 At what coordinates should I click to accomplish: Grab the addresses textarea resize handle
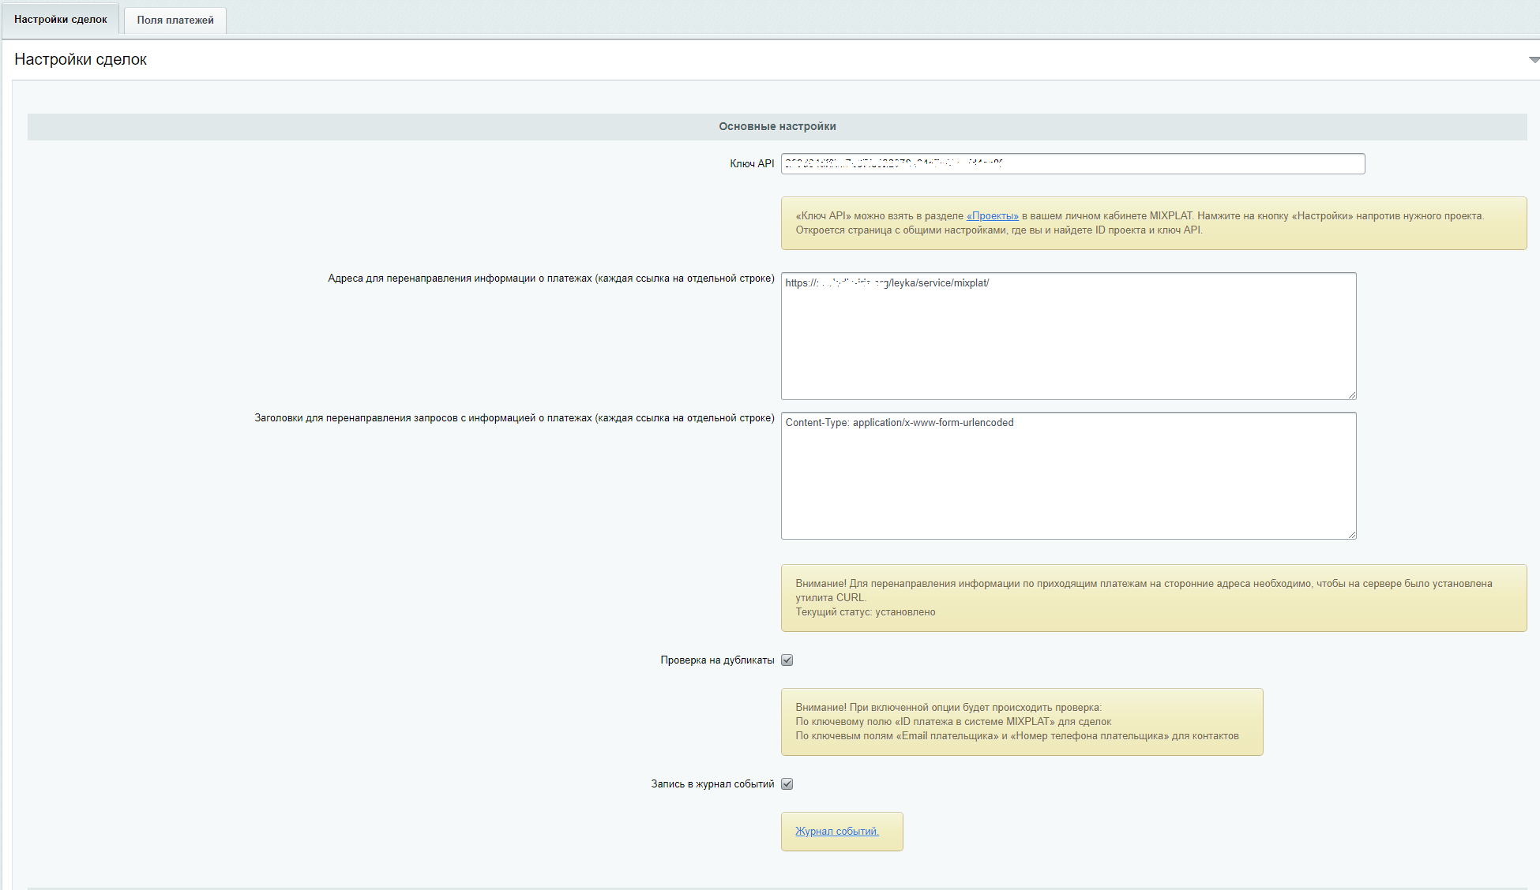click(1352, 395)
